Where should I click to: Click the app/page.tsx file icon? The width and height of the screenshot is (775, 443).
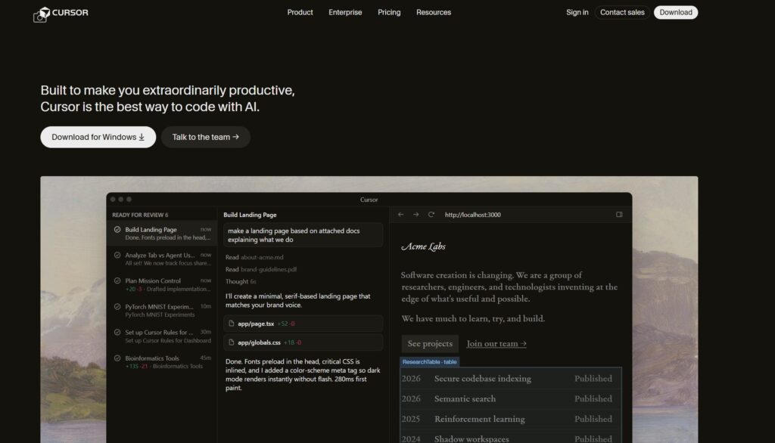click(x=231, y=324)
